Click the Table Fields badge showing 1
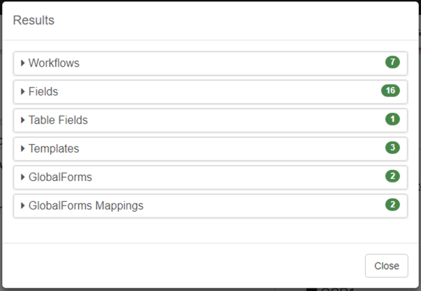 pos(392,120)
